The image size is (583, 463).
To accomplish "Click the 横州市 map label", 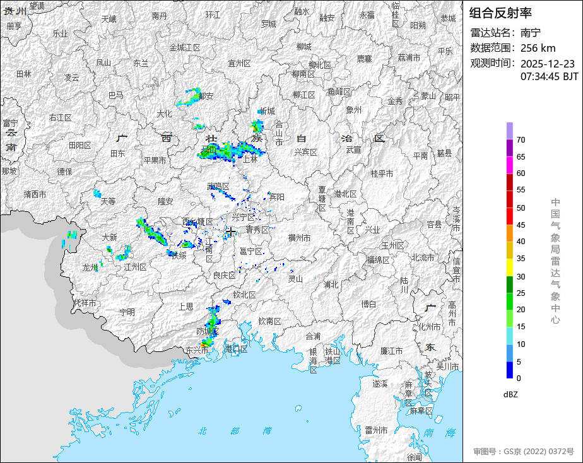I will [299, 237].
